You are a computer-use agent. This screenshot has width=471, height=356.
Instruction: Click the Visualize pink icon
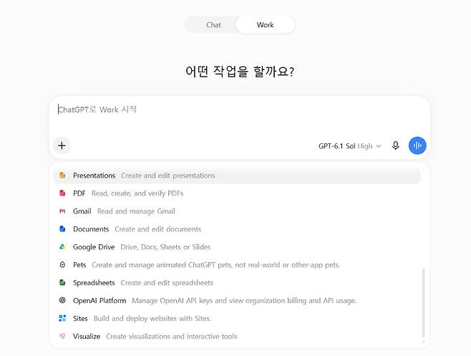(x=62, y=336)
